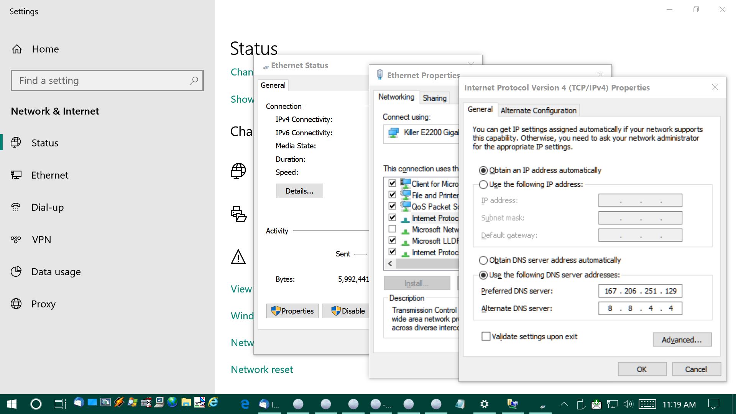Click the Home icon in sidebar
Image resolution: width=736 pixels, height=414 pixels.
tap(17, 49)
